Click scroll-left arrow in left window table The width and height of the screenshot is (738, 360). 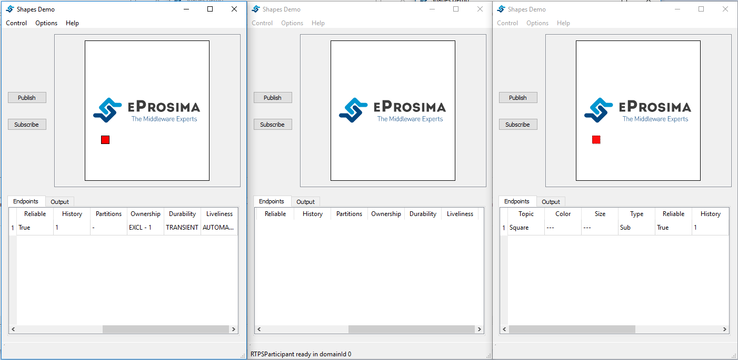tap(13, 329)
